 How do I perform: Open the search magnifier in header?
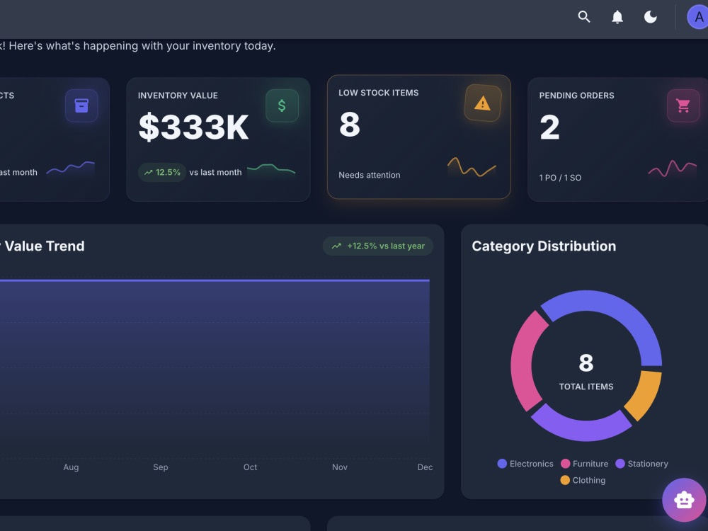coord(584,17)
